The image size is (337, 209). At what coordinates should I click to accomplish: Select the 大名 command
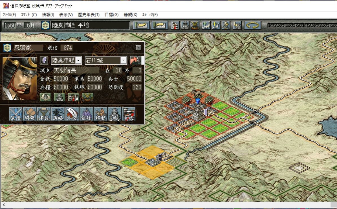[129, 114]
